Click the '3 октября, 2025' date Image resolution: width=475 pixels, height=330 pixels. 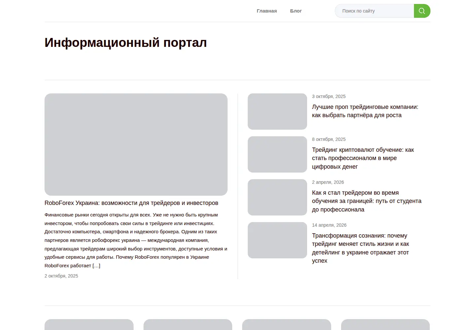329,96
